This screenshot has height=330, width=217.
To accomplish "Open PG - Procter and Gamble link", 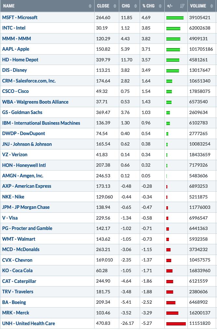I will (x=27, y=228).
